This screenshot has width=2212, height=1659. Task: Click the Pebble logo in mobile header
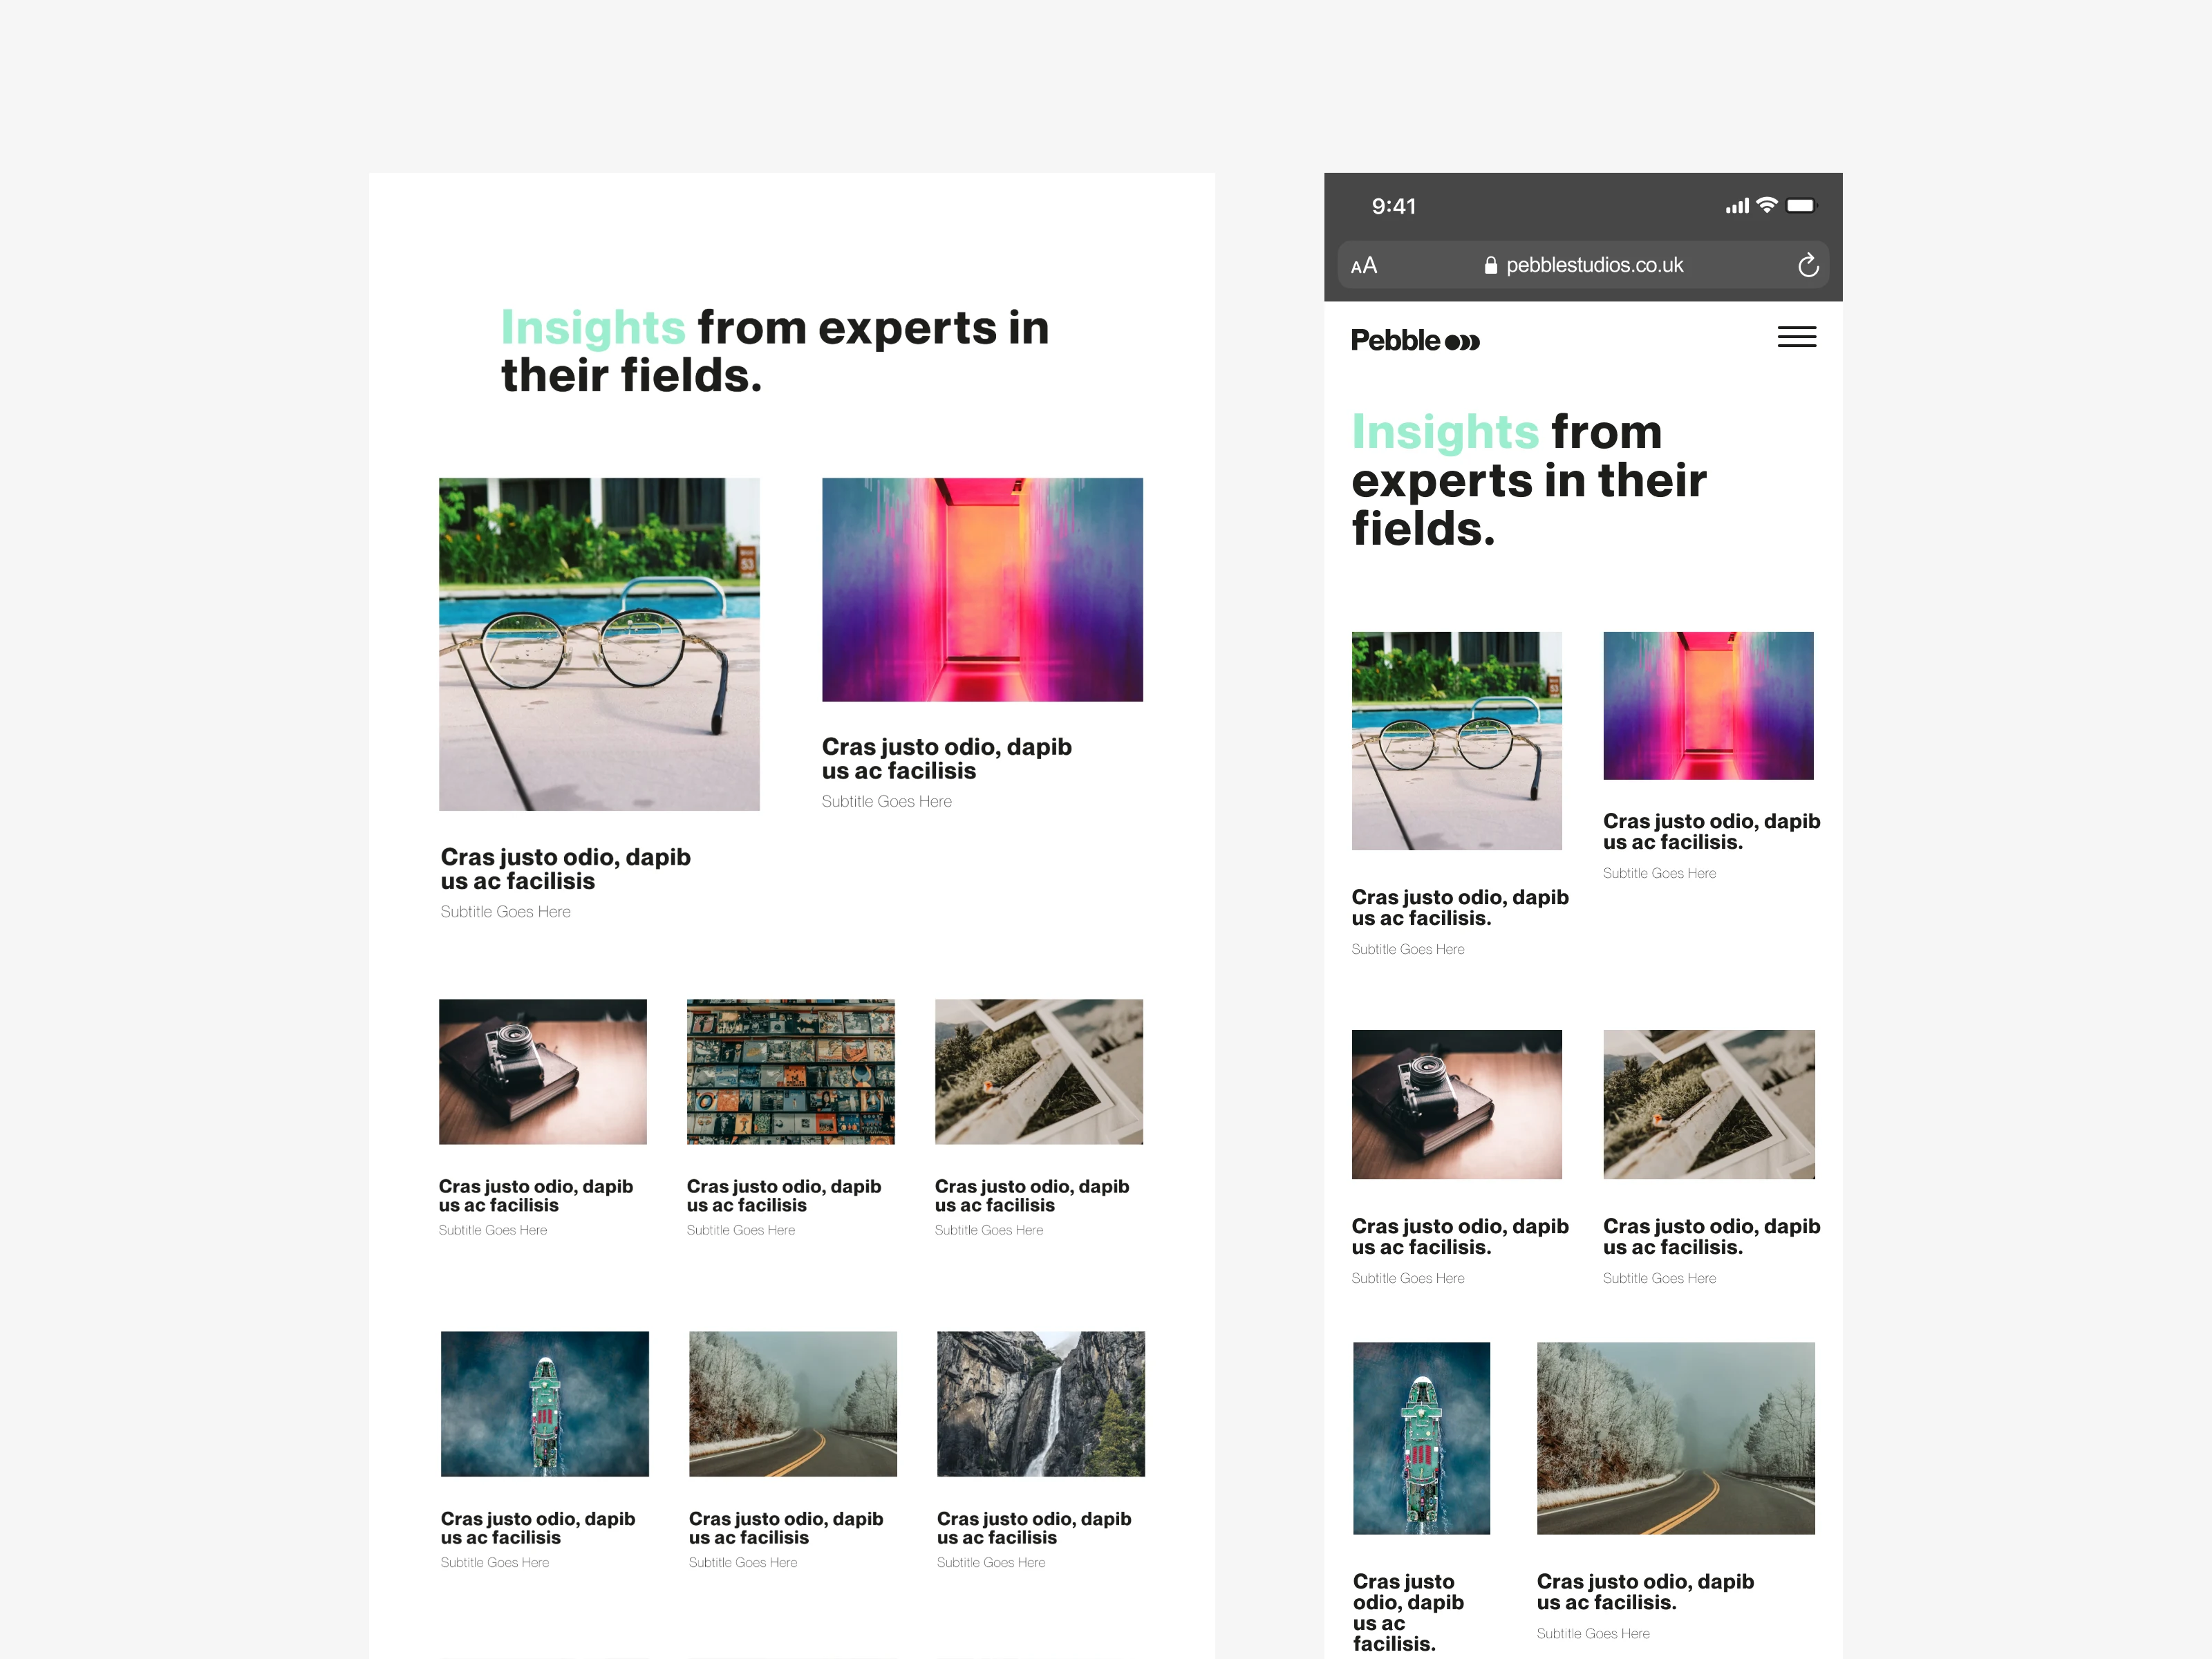pyautogui.click(x=1415, y=340)
